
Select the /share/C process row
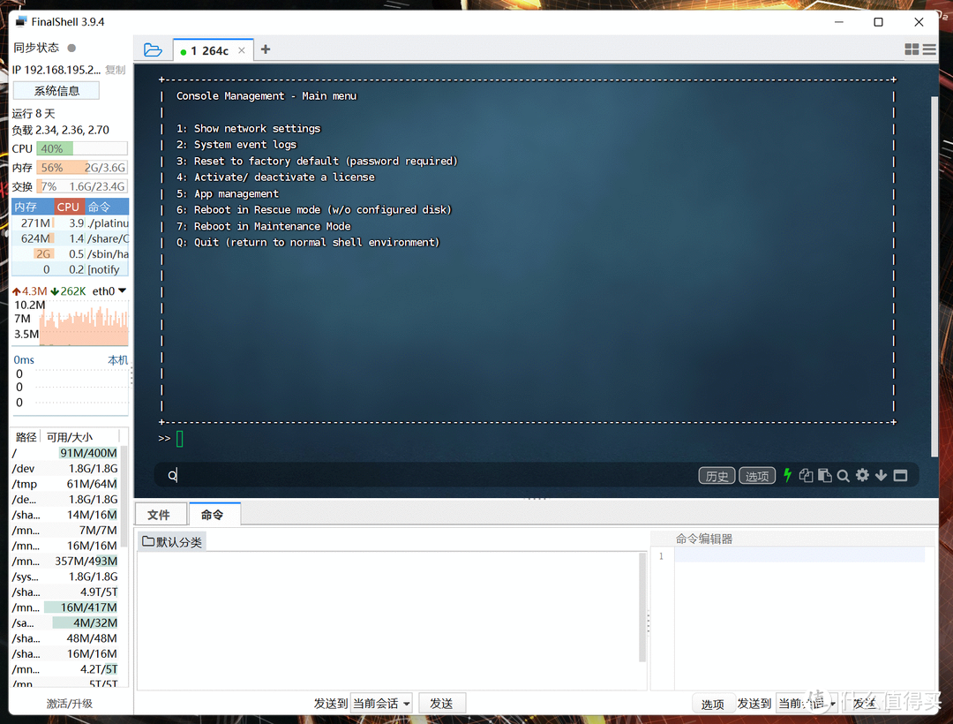(71, 238)
